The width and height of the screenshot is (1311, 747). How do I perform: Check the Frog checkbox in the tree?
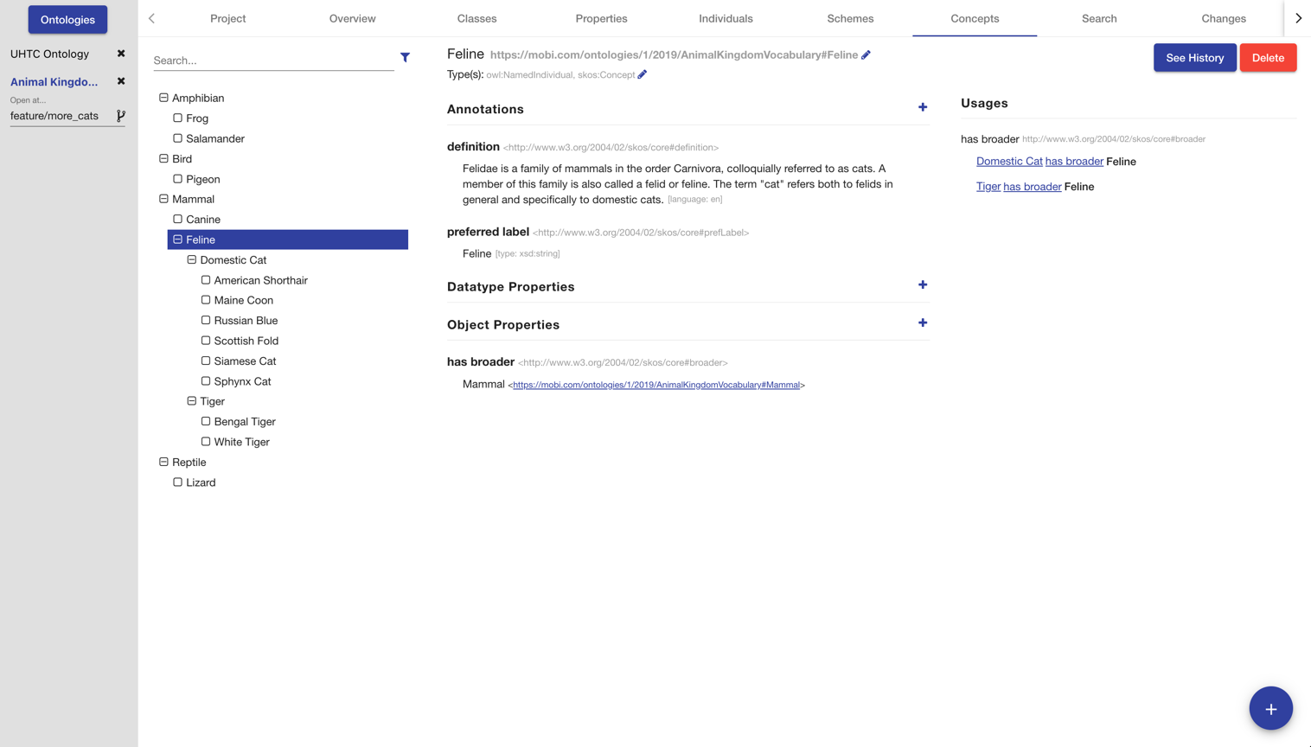(x=177, y=118)
